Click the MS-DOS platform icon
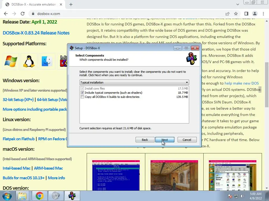The width and height of the screenshot is (269, 201). pyautogui.click(x=63, y=61)
